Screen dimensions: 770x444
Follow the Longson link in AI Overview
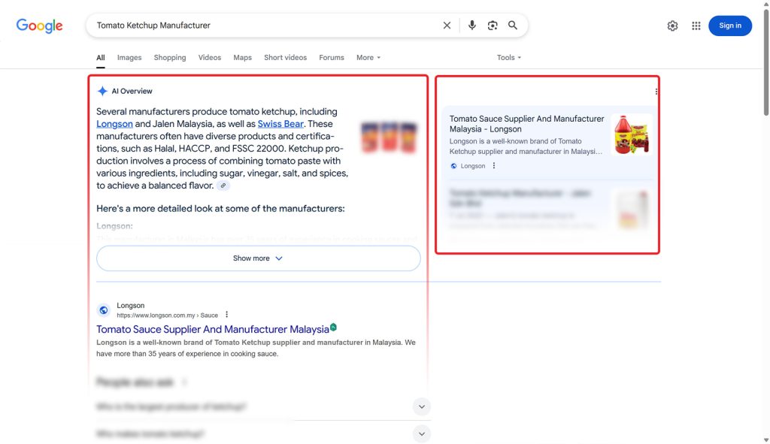pyautogui.click(x=114, y=124)
